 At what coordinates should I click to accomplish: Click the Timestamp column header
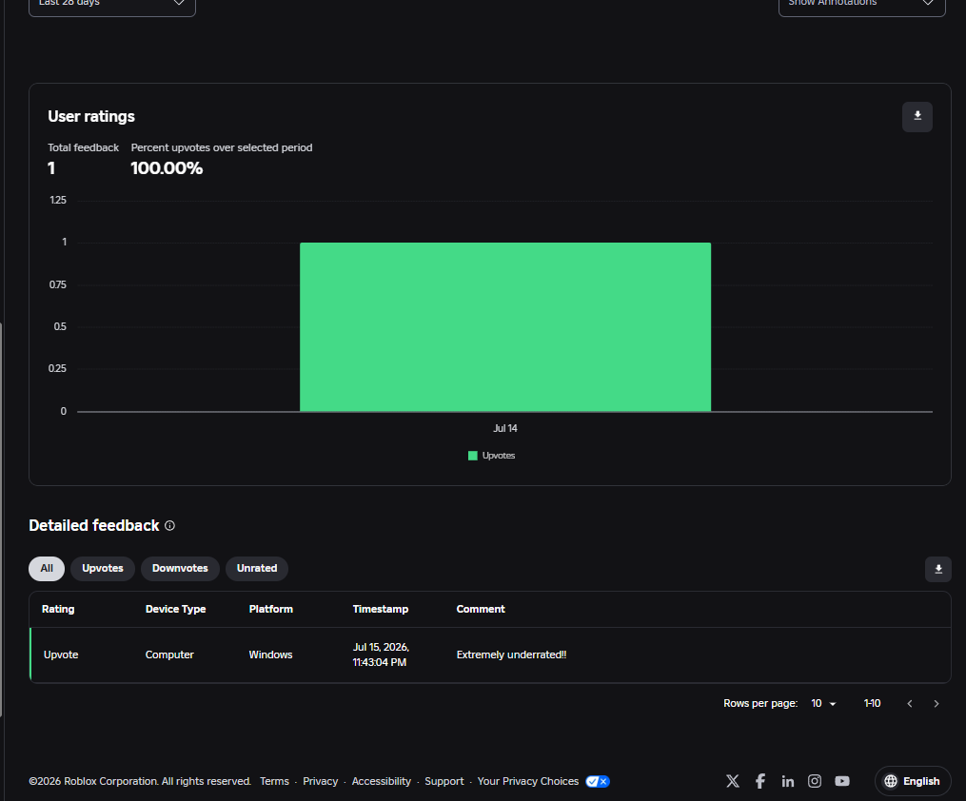(380, 609)
